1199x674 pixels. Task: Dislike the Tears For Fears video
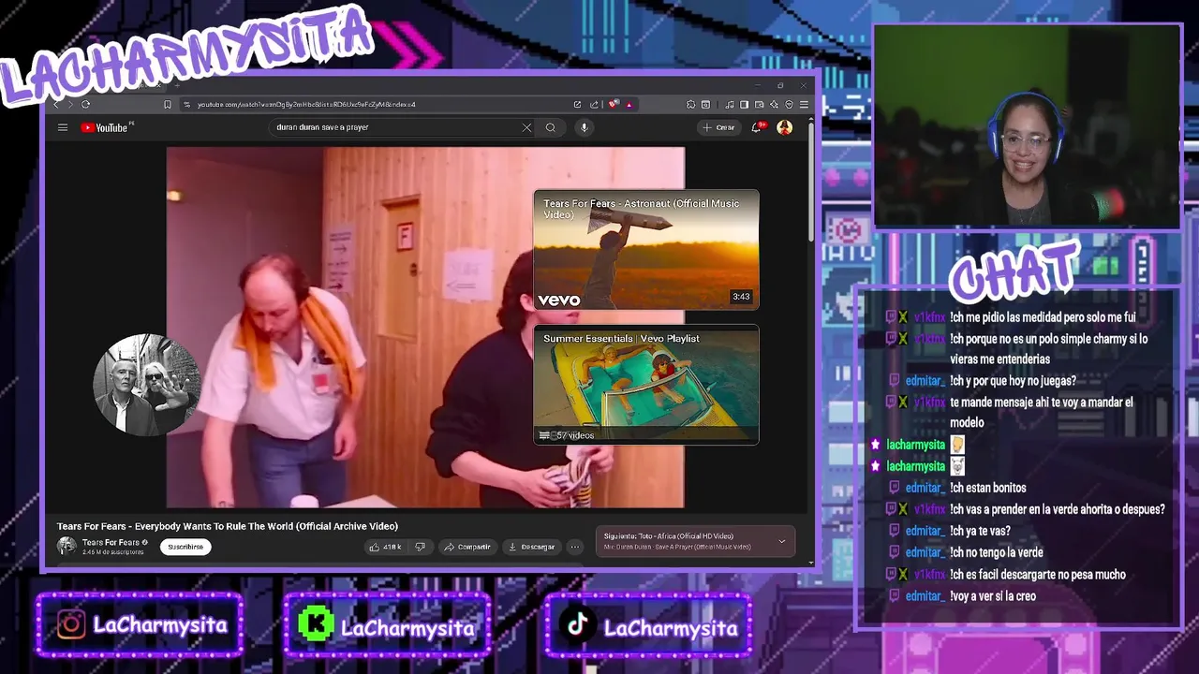420,547
